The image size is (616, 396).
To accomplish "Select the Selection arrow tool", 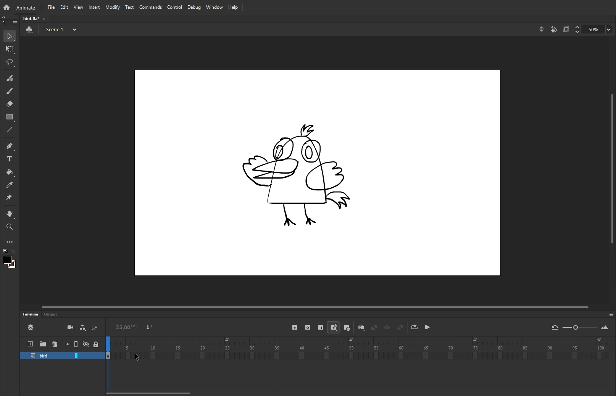I will coord(10,36).
